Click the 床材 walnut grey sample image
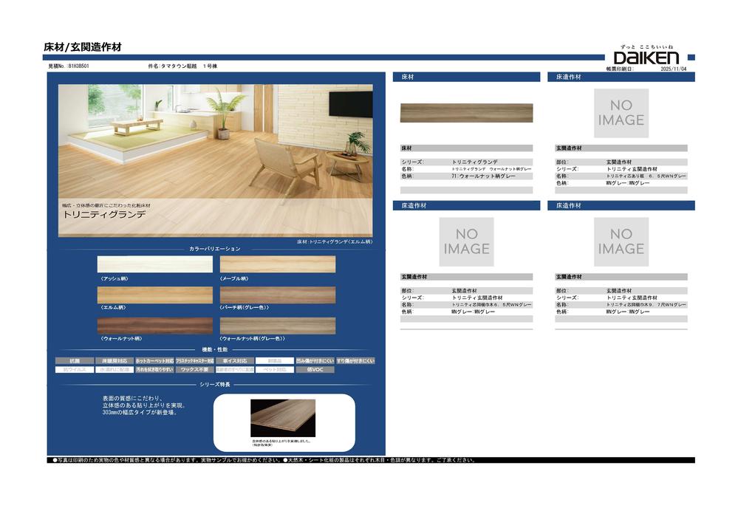This screenshot has height=522, width=738. coord(466,113)
